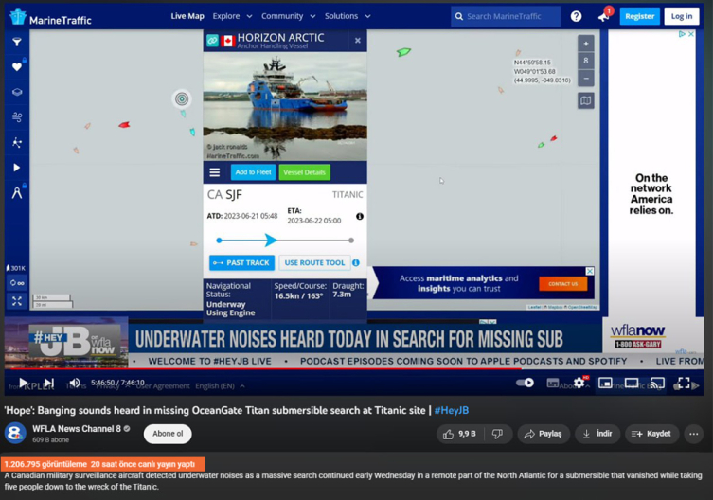The height and width of the screenshot is (500, 713).
Task: Expand the Community dropdown menu
Action: [x=288, y=16]
